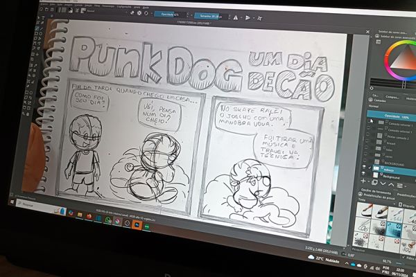
Task: Expand system tray hidden icons chevron
Action: click(347, 263)
